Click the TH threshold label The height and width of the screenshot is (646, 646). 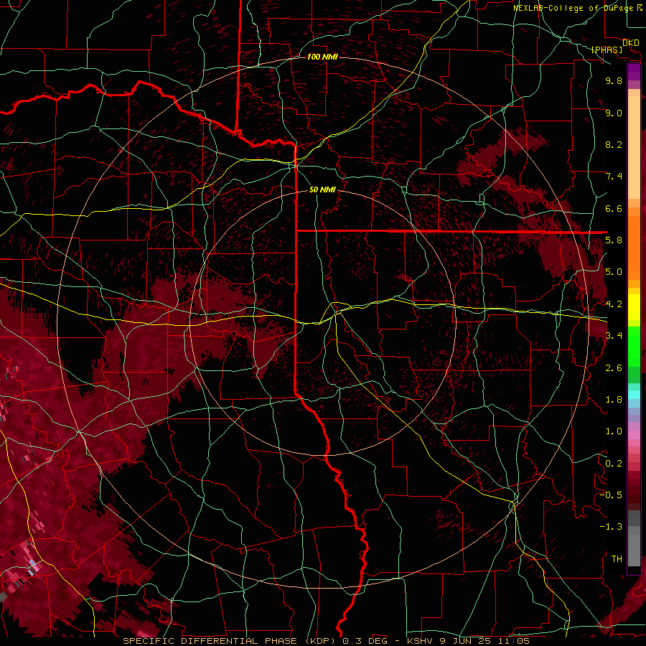click(617, 559)
